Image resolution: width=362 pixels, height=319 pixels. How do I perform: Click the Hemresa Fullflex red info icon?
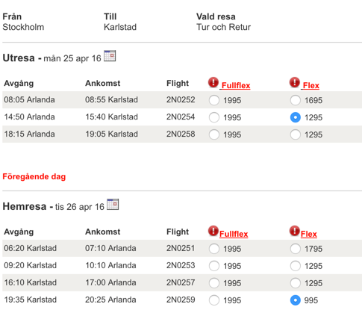(x=213, y=231)
